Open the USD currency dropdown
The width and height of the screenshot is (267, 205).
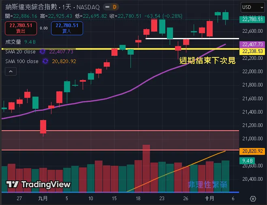pos(252,7)
